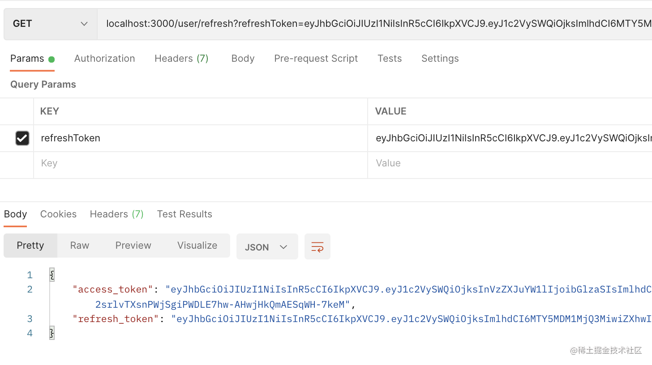Click the empty Key placeholder field
The image size is (652, 365).
pyautogui.click(x=199, y=163)
